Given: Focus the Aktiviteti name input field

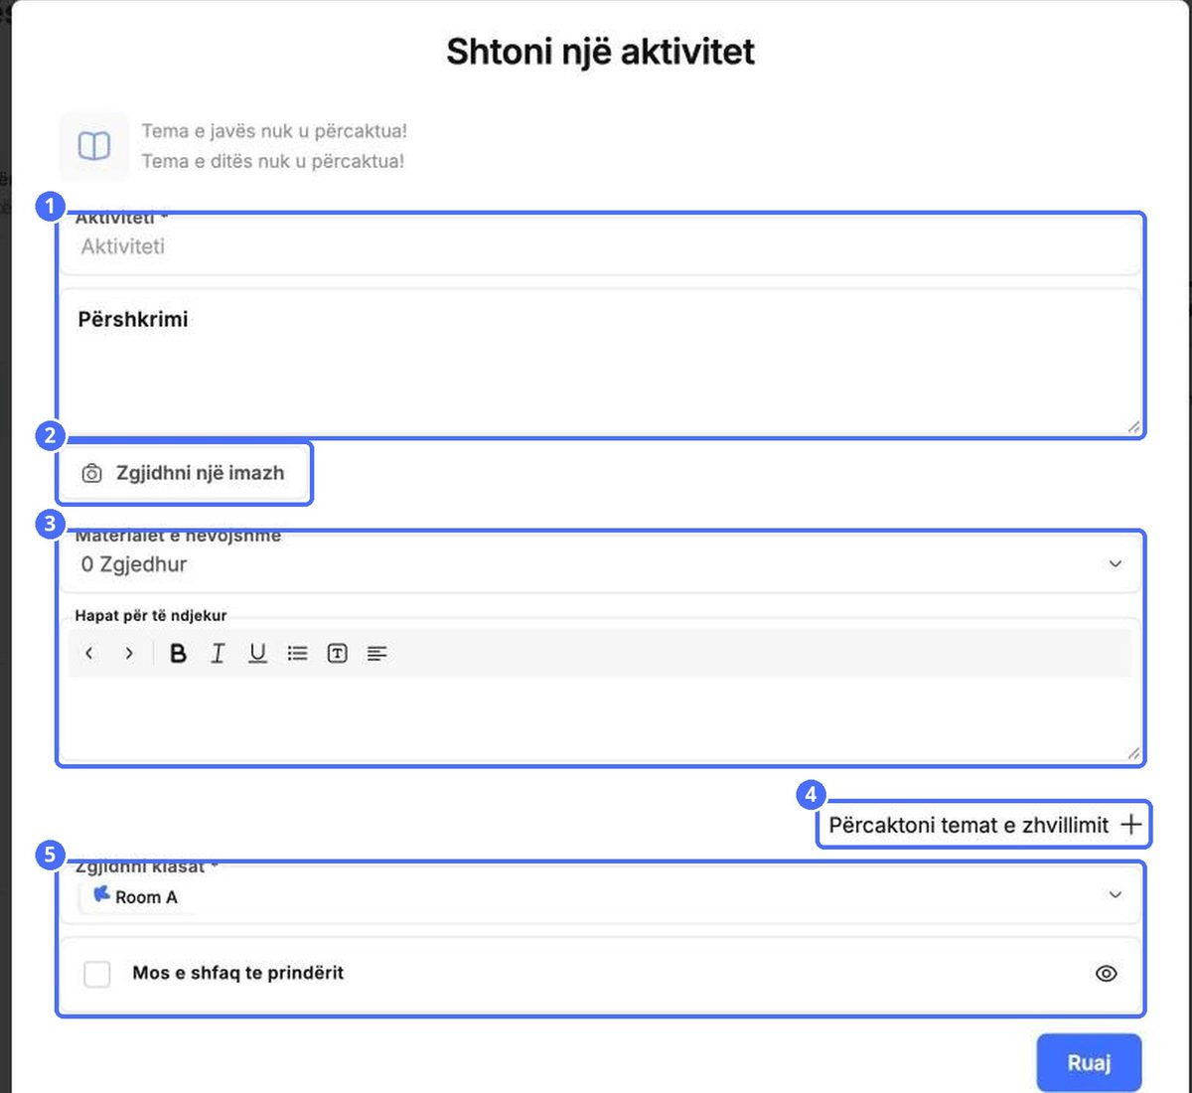Looking at the screenshot, I should (x=600, y=246).
